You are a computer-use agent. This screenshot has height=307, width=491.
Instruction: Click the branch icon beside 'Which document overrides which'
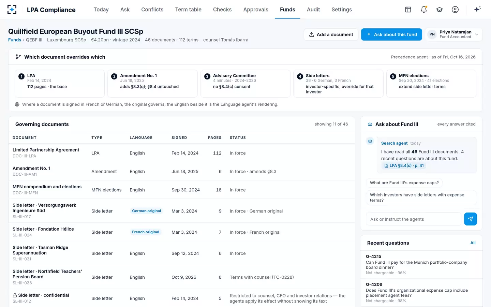click(18, 57)
